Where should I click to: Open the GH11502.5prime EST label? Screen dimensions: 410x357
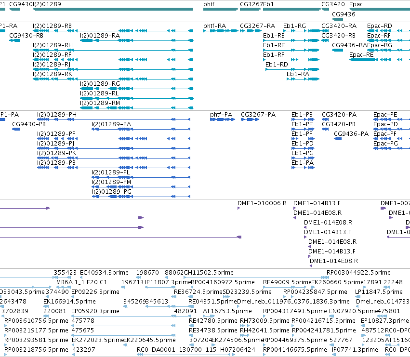pos(209,273)
